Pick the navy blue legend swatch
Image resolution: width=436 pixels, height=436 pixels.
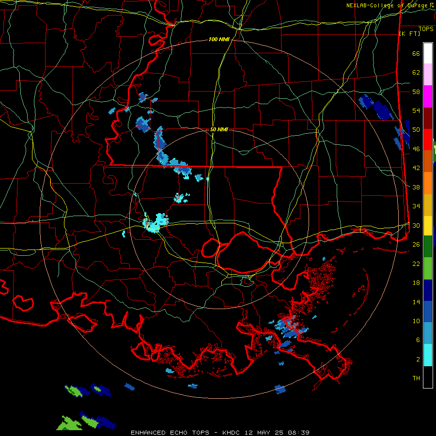(428, 290)
